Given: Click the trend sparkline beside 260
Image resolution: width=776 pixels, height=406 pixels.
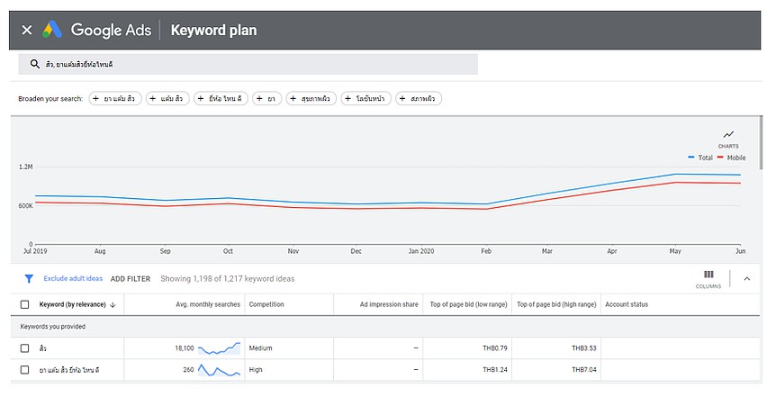Looking at the screenshot, I should pos(219,370).
